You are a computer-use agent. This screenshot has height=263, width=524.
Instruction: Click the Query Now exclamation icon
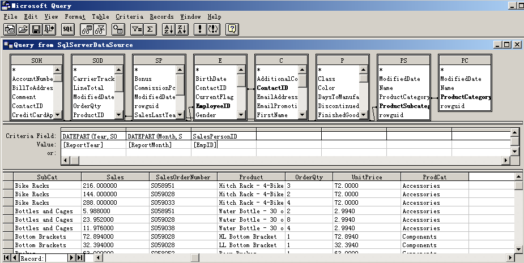pyautogui.click(x=200, y=29)
